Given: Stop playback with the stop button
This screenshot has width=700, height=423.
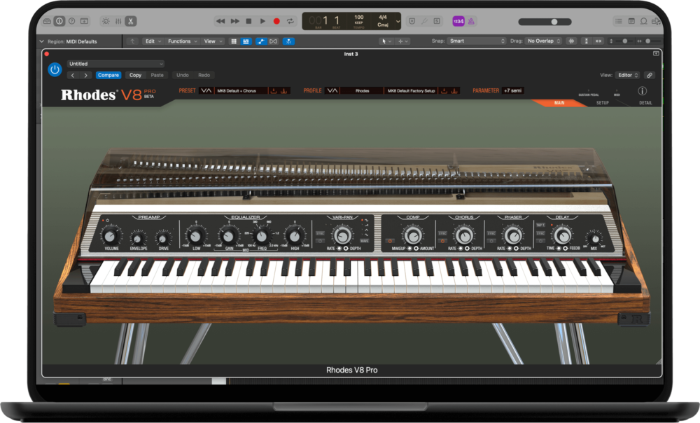Looking at the screenshot, I should pyautogui.click(x=248, y=21).
